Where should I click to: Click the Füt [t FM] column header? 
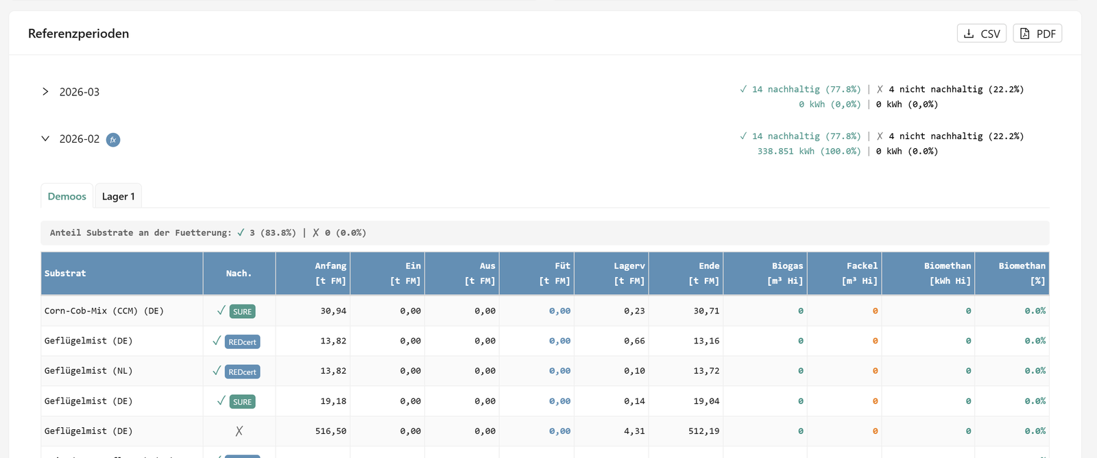pos(537,274)
